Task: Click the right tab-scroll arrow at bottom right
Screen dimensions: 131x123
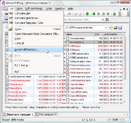Action: (127, 115)
